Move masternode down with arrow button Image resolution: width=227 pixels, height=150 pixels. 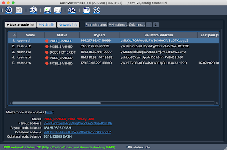point(156,24)
